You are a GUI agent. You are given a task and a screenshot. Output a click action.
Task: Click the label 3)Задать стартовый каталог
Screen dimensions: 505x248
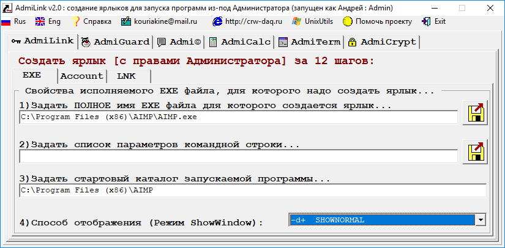(175, 178)
